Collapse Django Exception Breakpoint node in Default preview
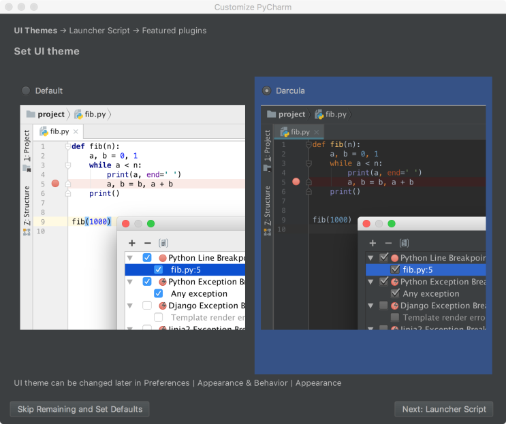 pos(129,306)
